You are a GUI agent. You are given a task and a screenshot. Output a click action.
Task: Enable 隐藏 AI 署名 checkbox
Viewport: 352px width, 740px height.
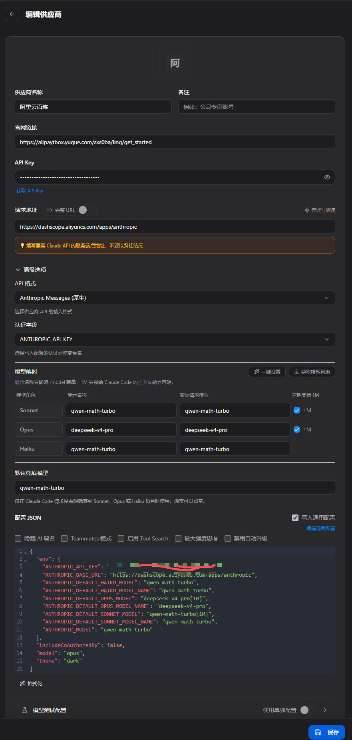18,538
